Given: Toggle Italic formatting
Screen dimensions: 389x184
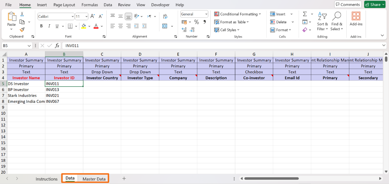Looking at the screenshot, I should click(x=49, y=26).
